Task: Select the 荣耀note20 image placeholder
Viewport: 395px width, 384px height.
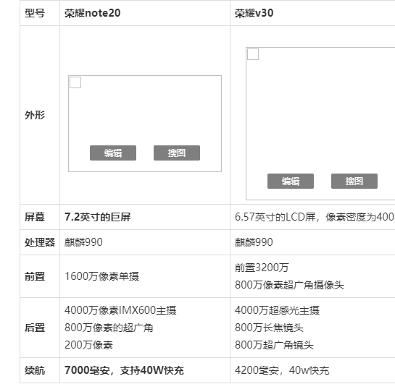Action: [x=145, y=124]
